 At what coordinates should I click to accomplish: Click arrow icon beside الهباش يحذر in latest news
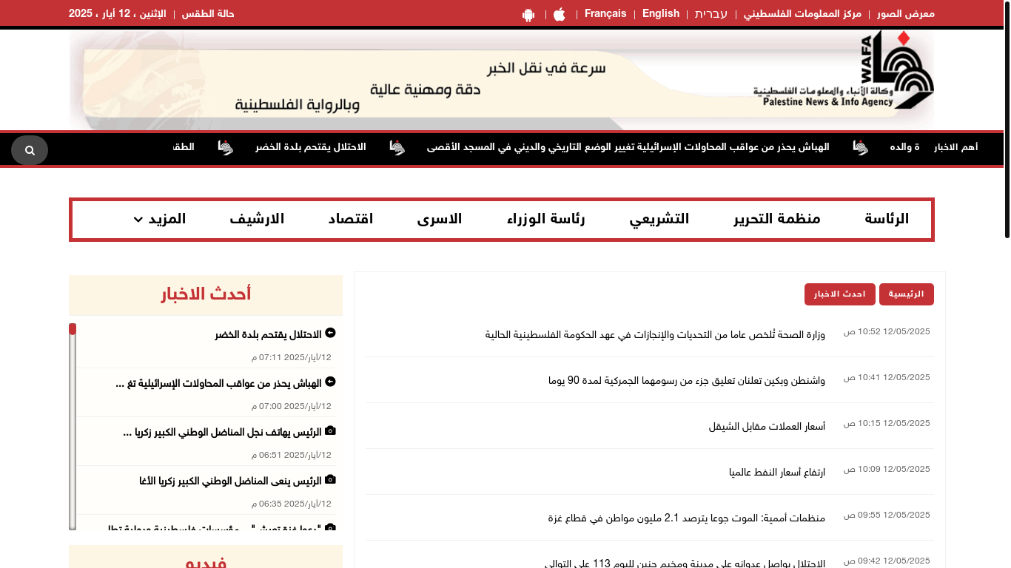click(330, 382)
